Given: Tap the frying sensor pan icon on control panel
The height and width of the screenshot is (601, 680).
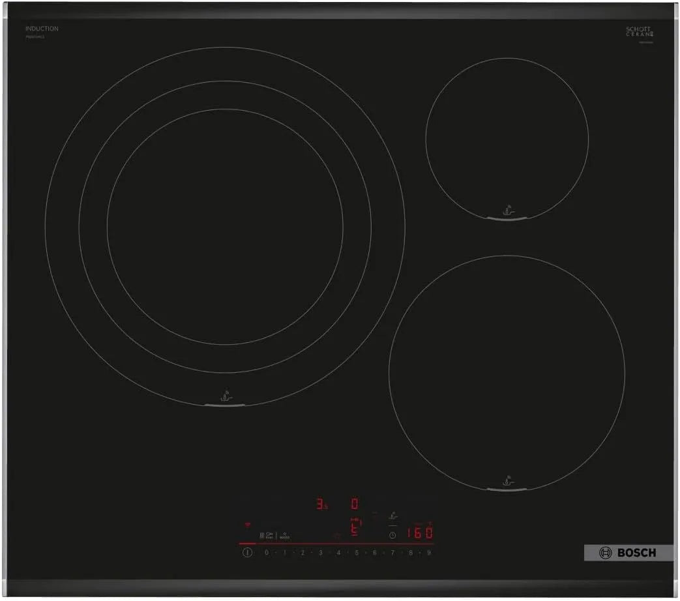Looking at the screenshot, I should 393,516.
